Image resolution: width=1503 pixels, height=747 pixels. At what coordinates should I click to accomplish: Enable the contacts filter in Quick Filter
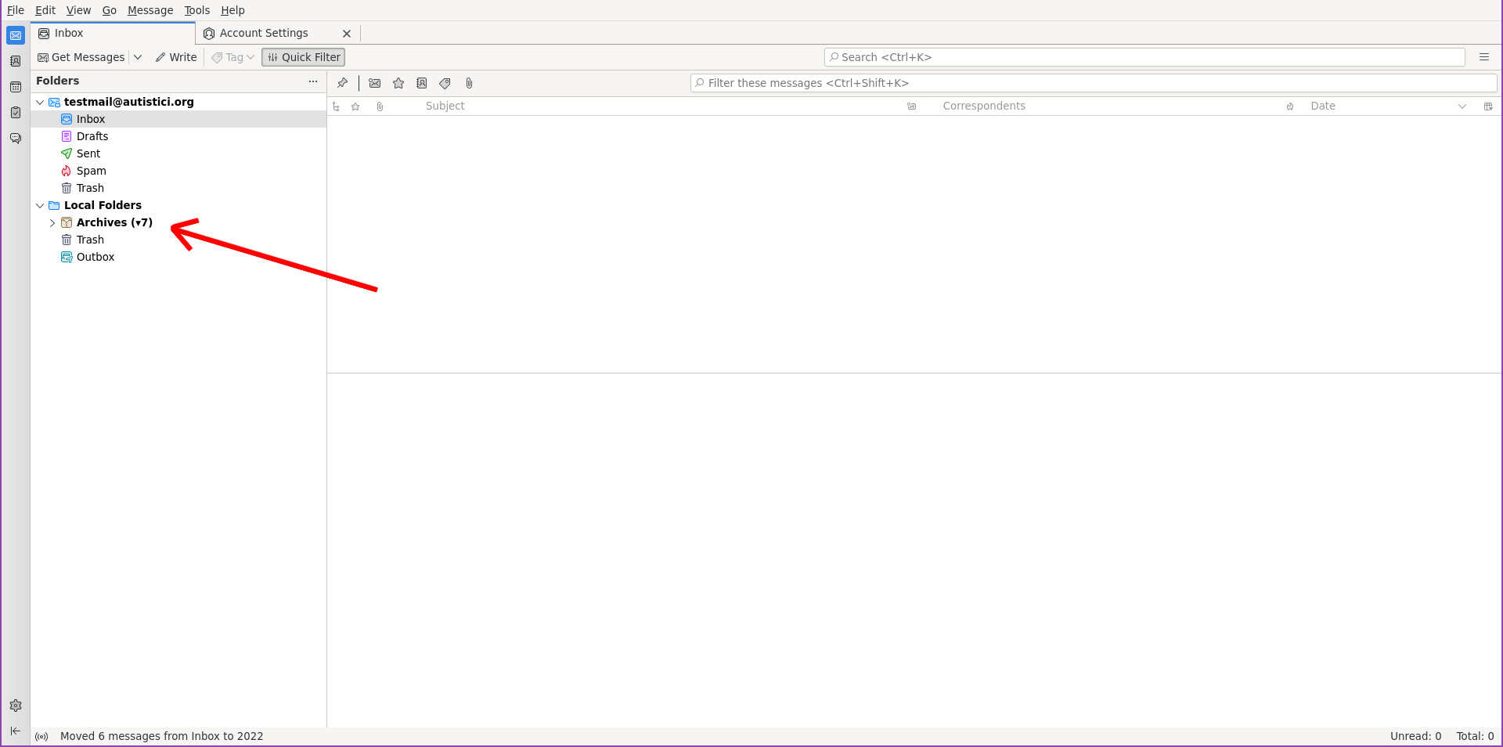pos(422,83)
